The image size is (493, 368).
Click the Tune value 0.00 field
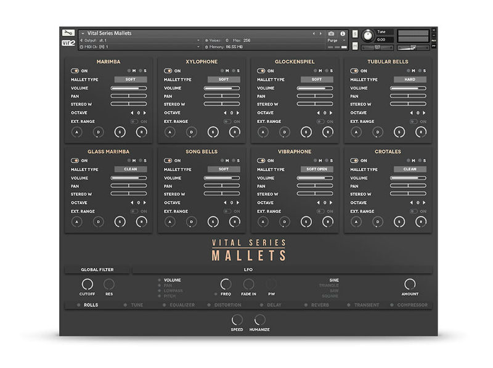coord(384,39)
